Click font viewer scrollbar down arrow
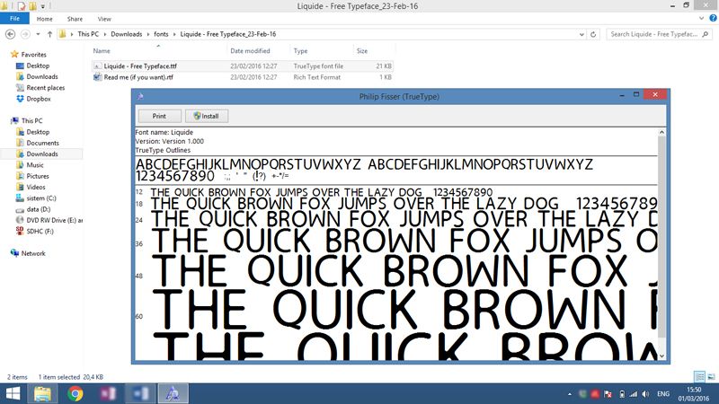719x404 pixels. click(661, 356)
